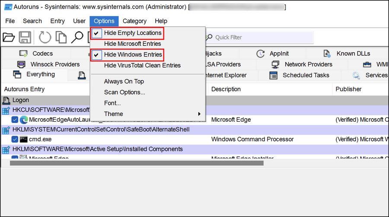Screen dimensions: 389x217
Task: Uncheck the MicrosoftEdgeAutoLaunch entry checkbox
Action: click(15, 120)
